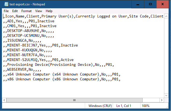This screenshot has height=111, width=171.
Task: Click the CM01,Yes line
Action: click(30, 26)
